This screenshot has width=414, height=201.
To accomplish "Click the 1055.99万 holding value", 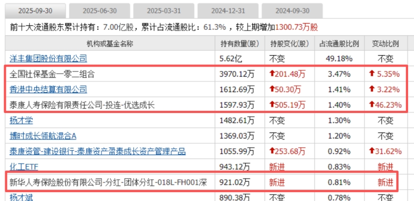I will pyautogui.click(x=237, y=151).
